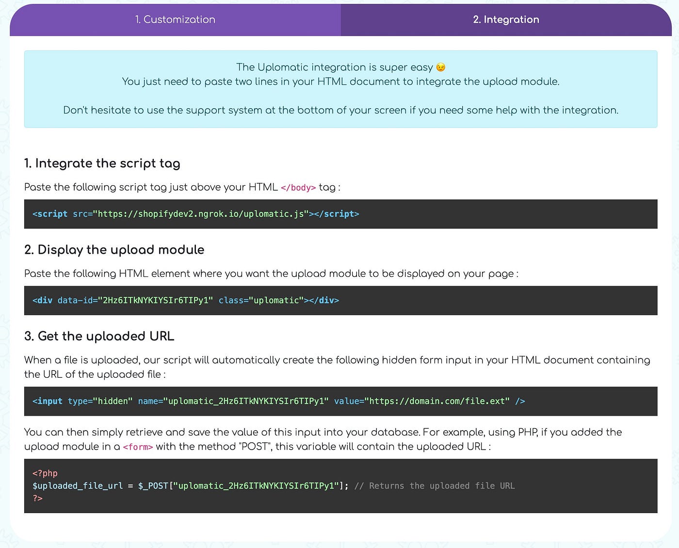679x548 pixels.
Task: Click the '<?php' opening tag line
Action: pos(45,473)
